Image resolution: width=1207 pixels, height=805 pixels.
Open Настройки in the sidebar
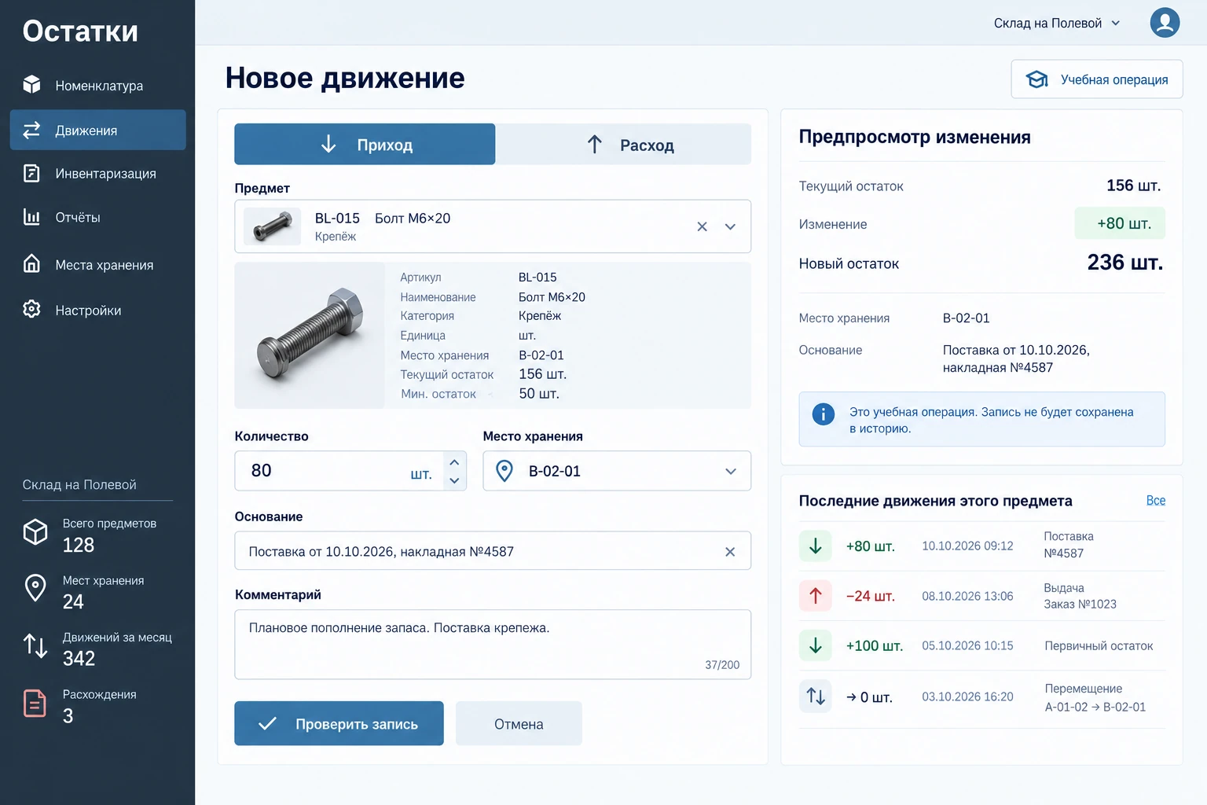point(97,311)
